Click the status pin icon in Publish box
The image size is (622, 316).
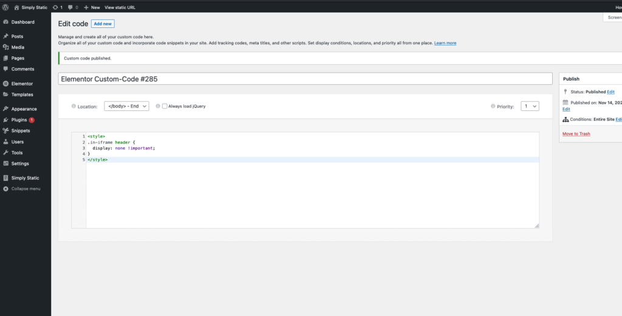(566, 92)
